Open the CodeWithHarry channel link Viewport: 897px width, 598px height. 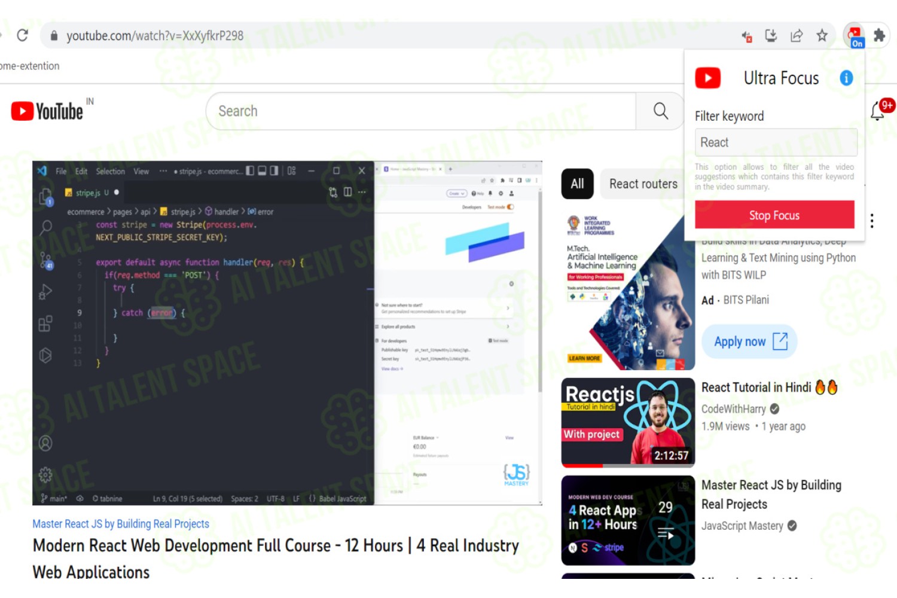(x=733, y=409)
